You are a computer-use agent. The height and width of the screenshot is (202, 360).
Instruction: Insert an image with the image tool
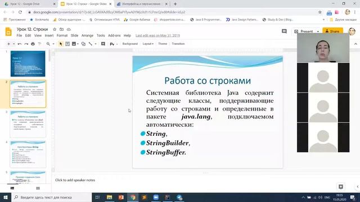point(74,44)
